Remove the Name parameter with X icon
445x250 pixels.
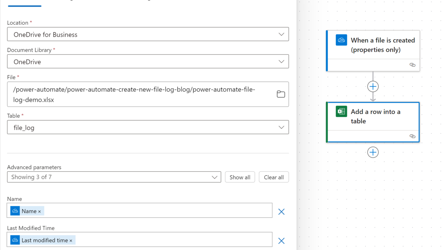pos(281,211)
